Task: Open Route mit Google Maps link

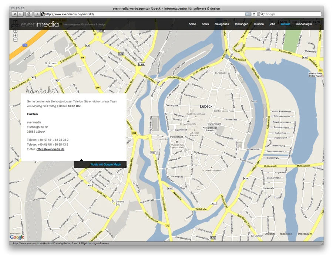Action: coord(105,164)
